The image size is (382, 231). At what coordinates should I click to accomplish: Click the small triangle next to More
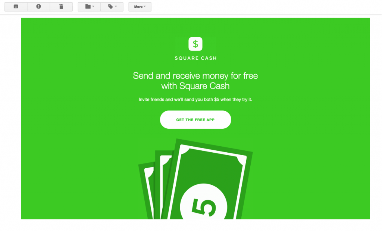coord(145,7)
